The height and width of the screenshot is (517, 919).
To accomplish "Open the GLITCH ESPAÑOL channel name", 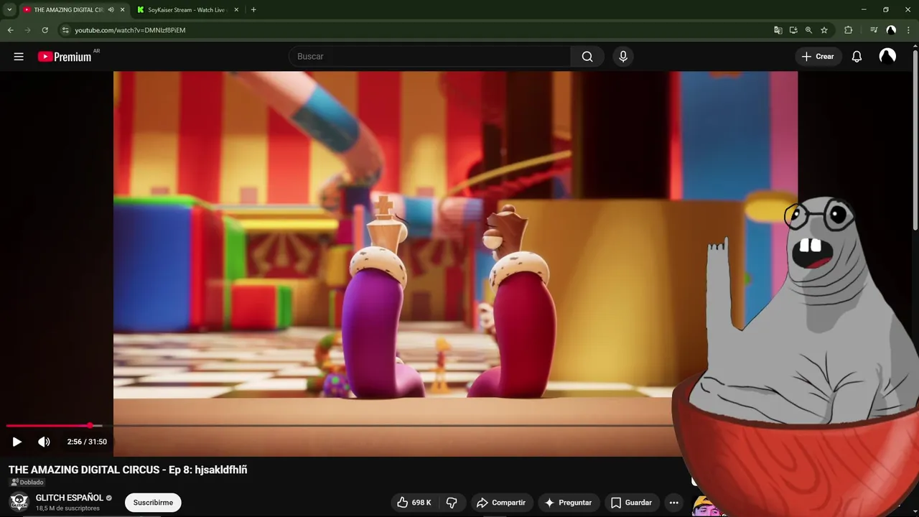I will point(70,498).
